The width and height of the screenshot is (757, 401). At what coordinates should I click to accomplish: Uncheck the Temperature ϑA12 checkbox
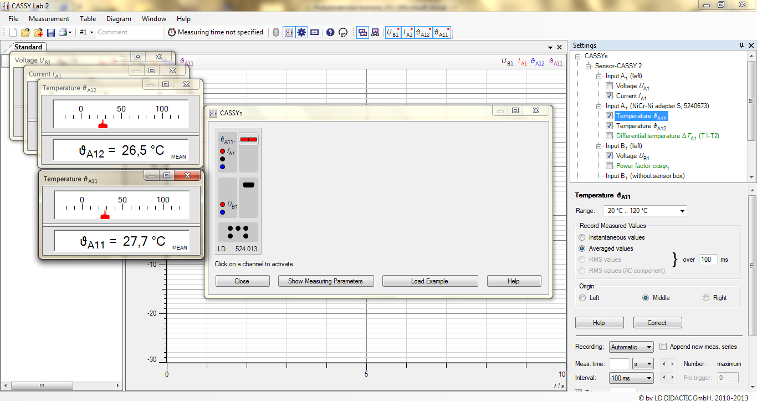pyautogui.click(x=609, y=126)
